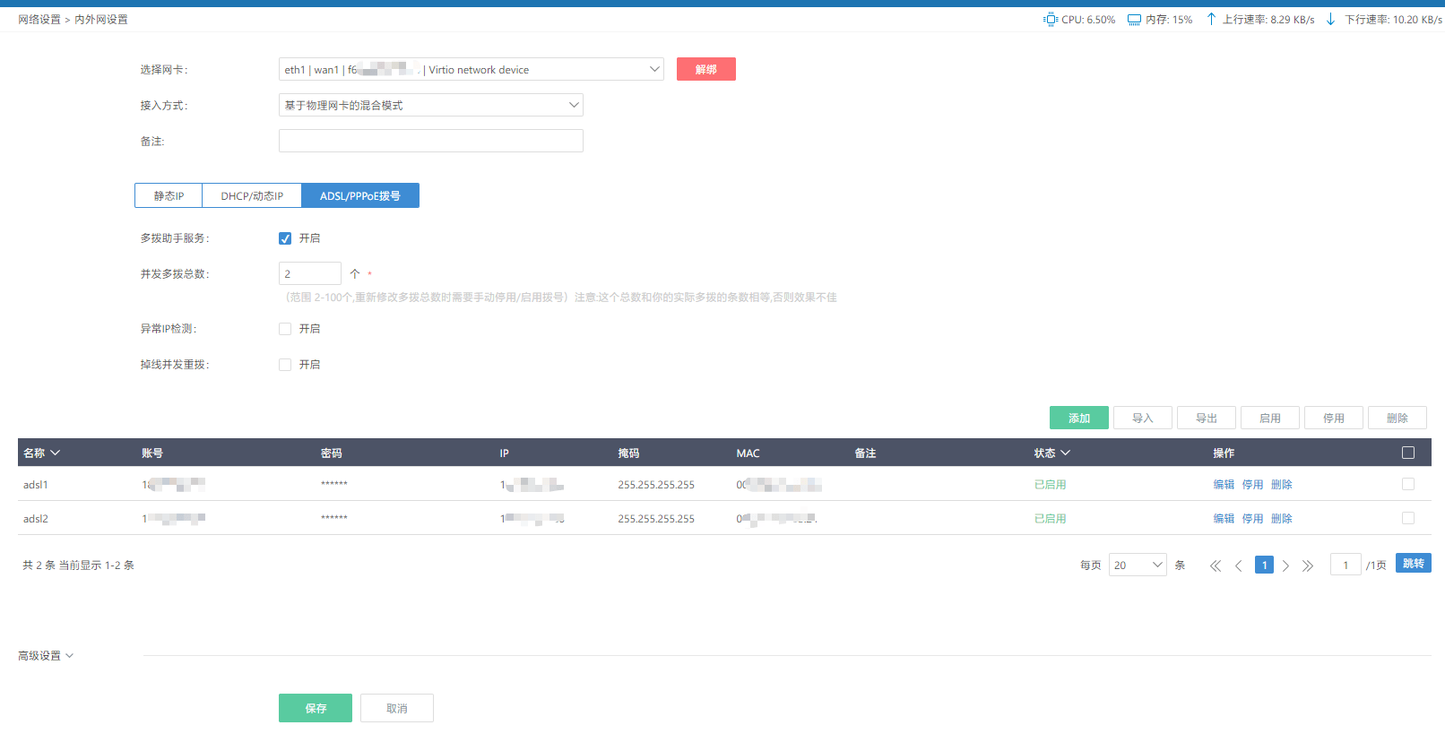Click the download rate arrow icon
1445x751 pixels.
[1330, 19]
